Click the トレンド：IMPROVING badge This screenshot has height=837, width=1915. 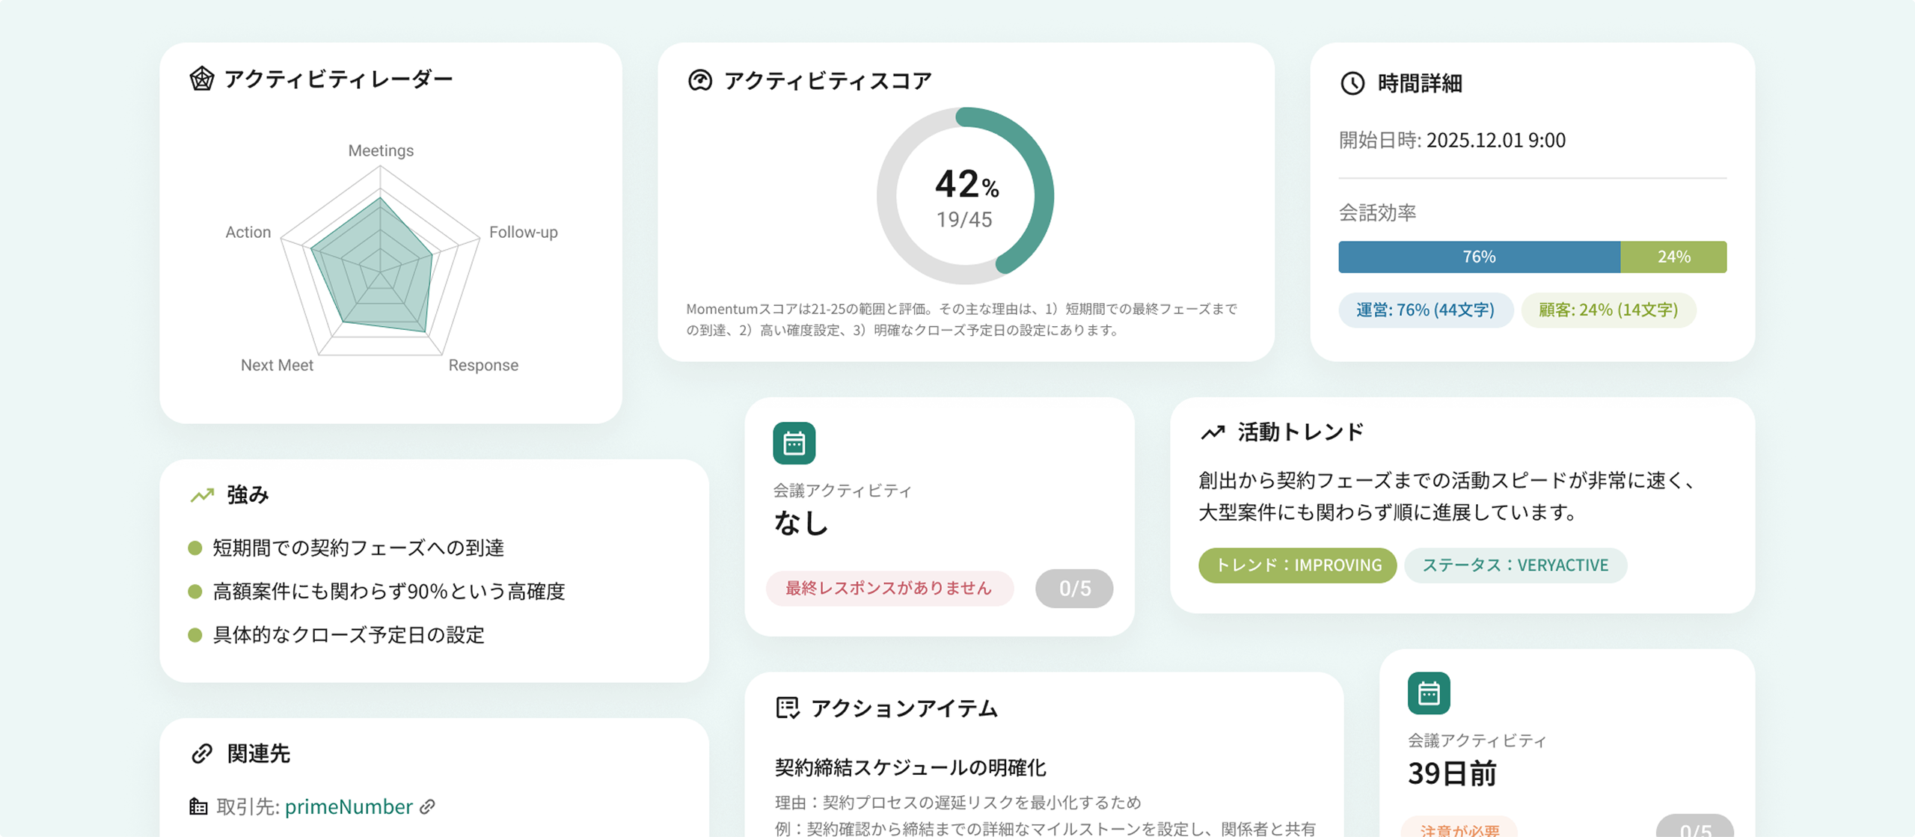coord(1297,565)
